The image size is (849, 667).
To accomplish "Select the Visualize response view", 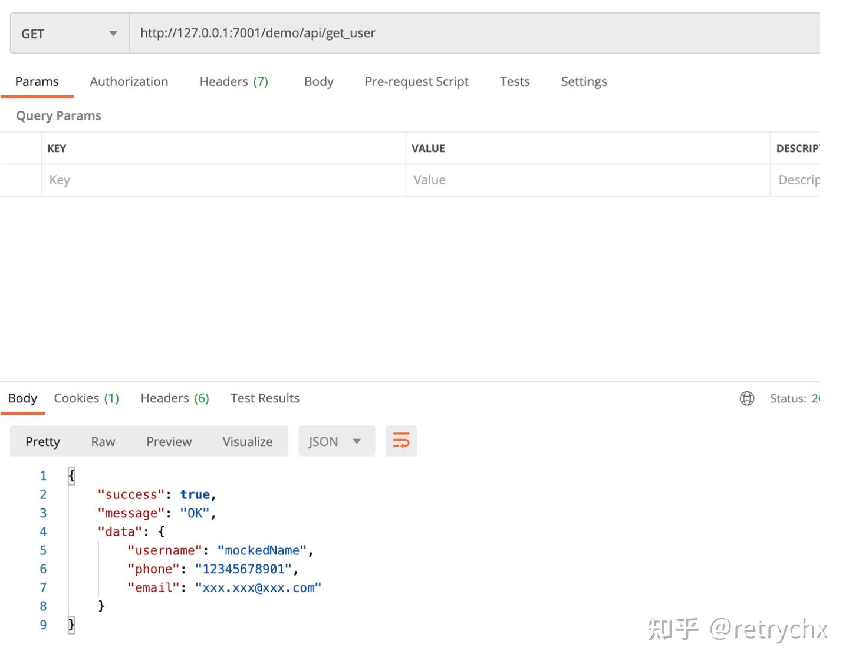I will tap(247, 441).
